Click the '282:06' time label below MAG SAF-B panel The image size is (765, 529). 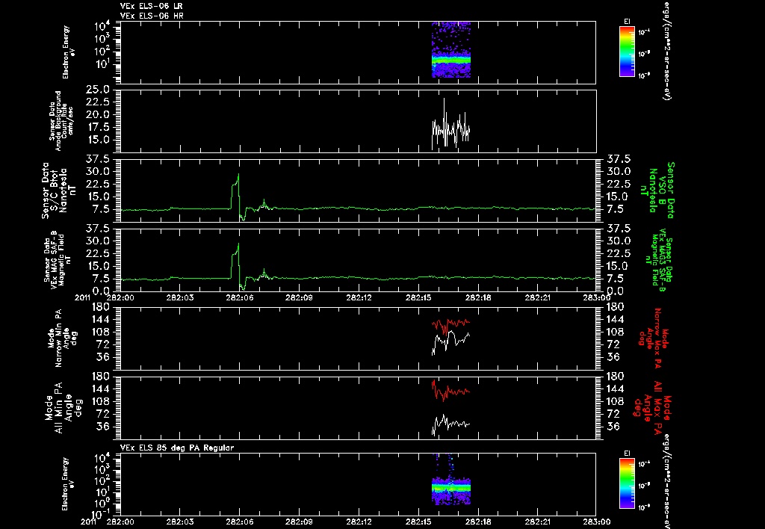pos(239,297)
